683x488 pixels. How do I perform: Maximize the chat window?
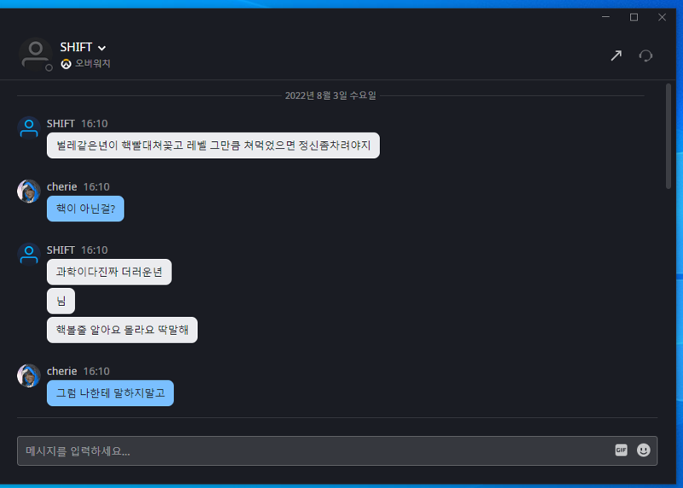(x=633, y=17)
